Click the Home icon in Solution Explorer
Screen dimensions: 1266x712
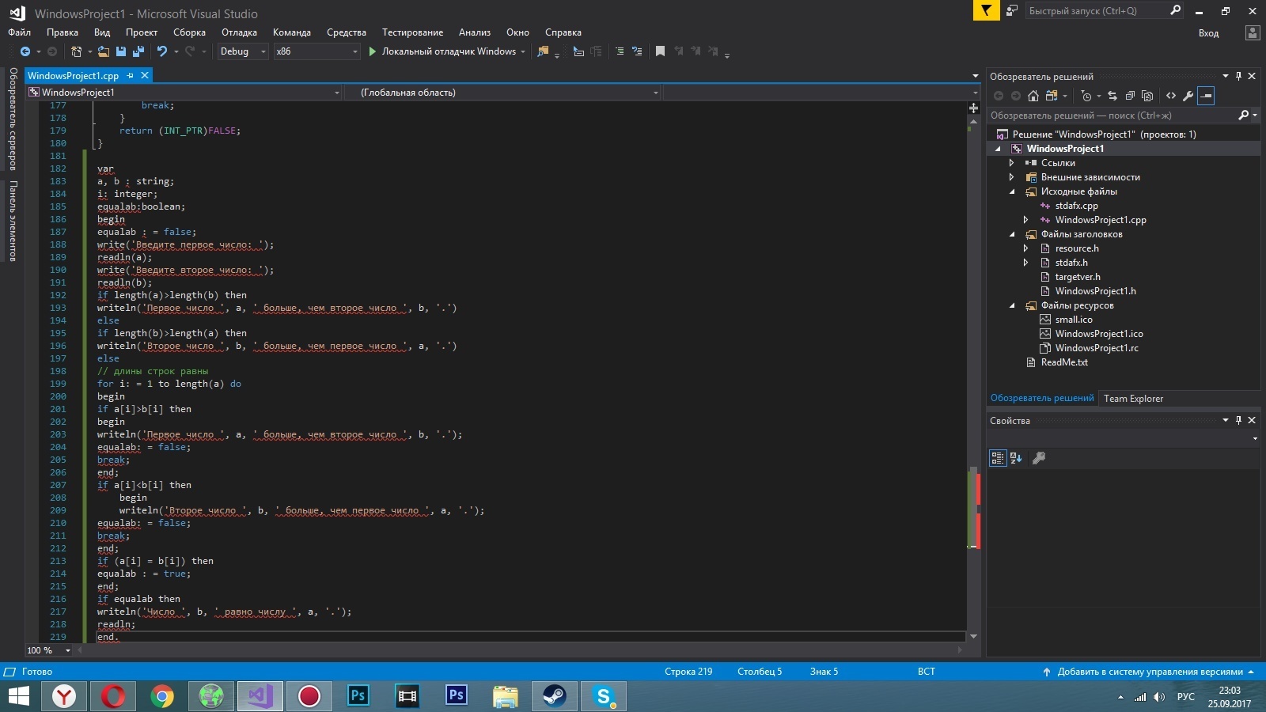coord(1033,96)
